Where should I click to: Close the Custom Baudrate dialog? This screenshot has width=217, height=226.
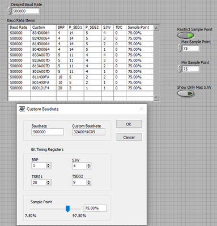[142, 109]
